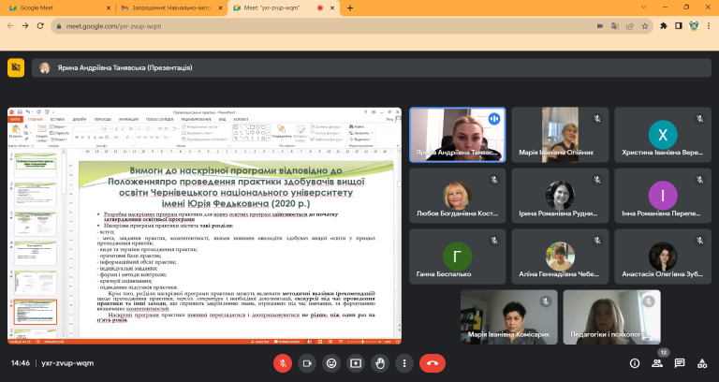Select slide 4 thumbnail in PowerPoint panel
This screenshot has height=382, width=719.
pyautogui.click(x=36, y=253)
